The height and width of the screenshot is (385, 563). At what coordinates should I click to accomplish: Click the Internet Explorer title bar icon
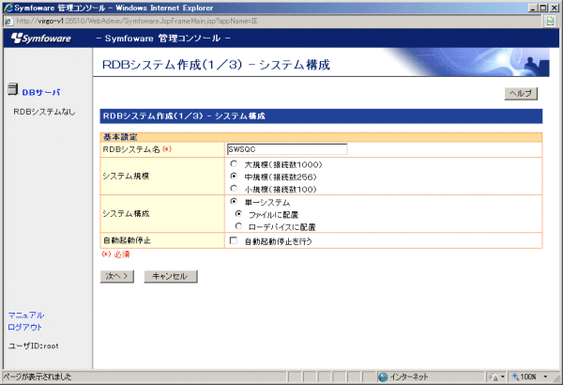8,8
